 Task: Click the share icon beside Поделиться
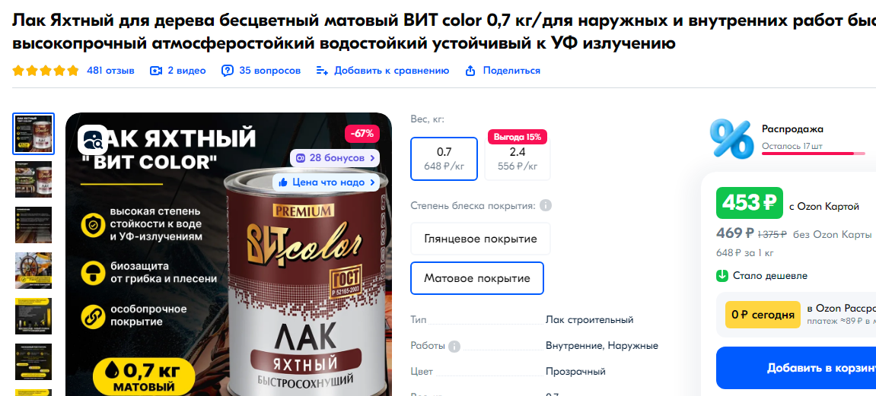tap(470, 71)
